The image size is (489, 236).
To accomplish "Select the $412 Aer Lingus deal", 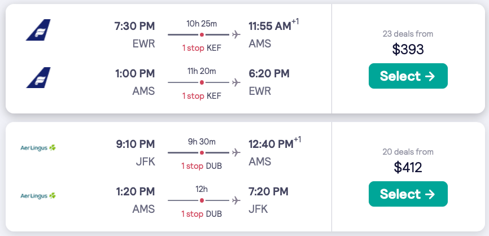I will pyautogui.click(x=408, y=194).
